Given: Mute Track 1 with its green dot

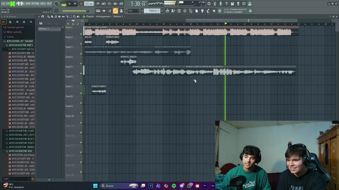Looking at the screenshot, I should [81, 34].
